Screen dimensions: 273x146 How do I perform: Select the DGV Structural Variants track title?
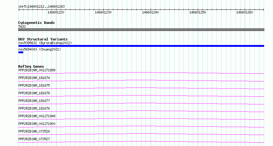[43, 39]
